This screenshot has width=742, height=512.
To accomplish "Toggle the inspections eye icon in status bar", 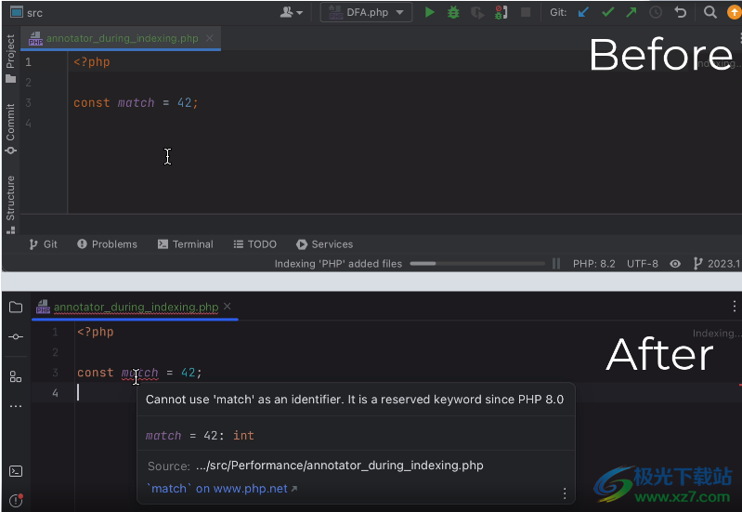I will (675, 264).
